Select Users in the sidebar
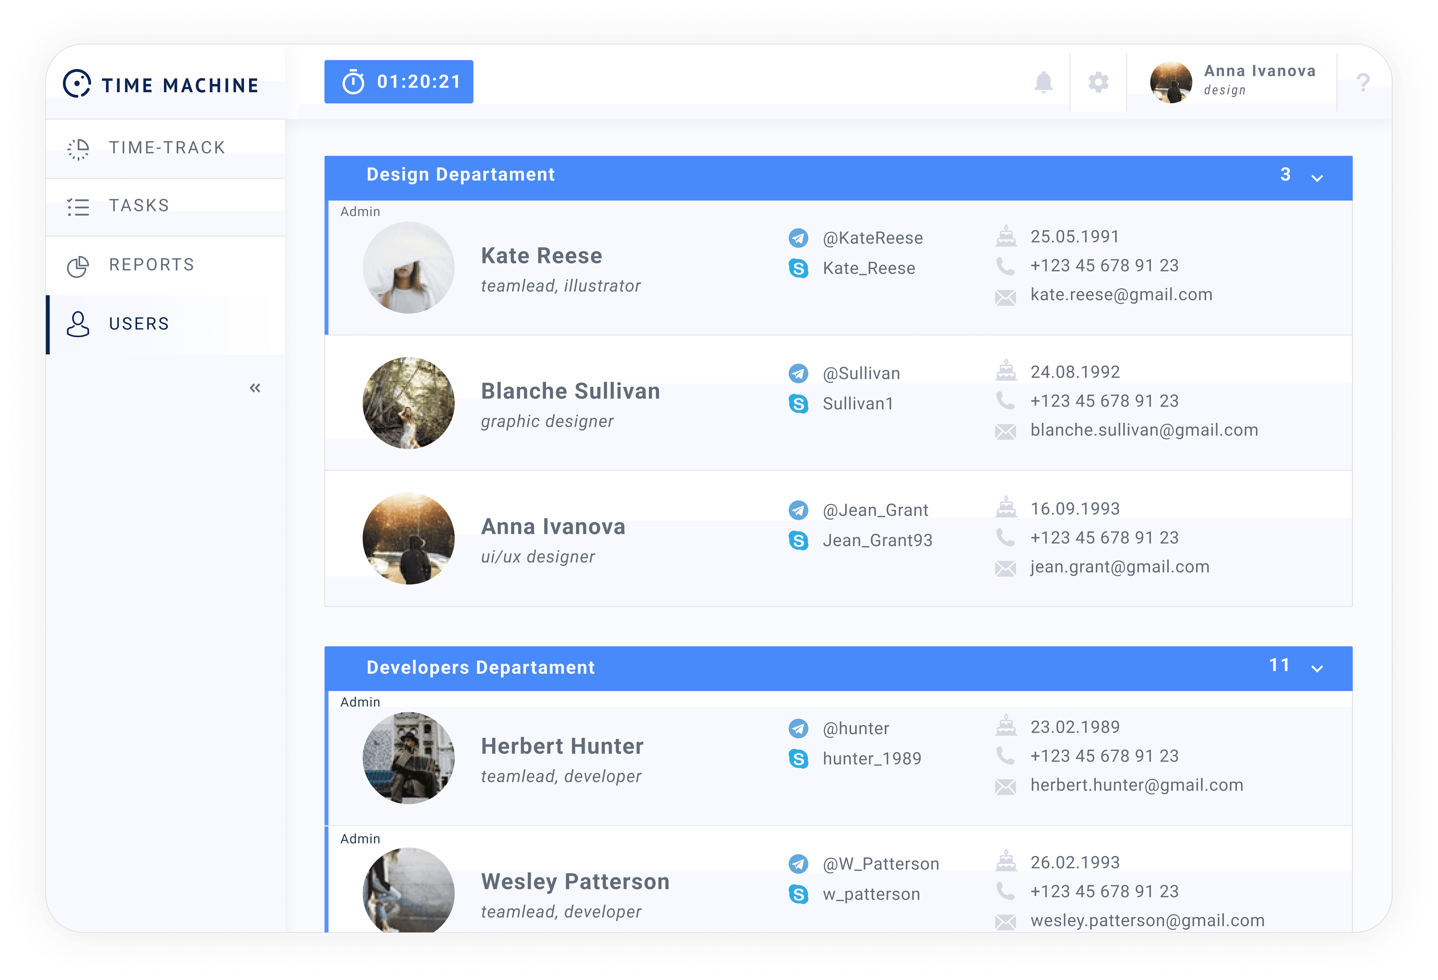This screenshot has width=1438, height=980. (139, 324)
